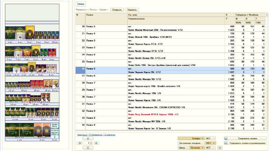Select row Кофе Черная Карта 1кг. В Зернах

coord(170,127)
